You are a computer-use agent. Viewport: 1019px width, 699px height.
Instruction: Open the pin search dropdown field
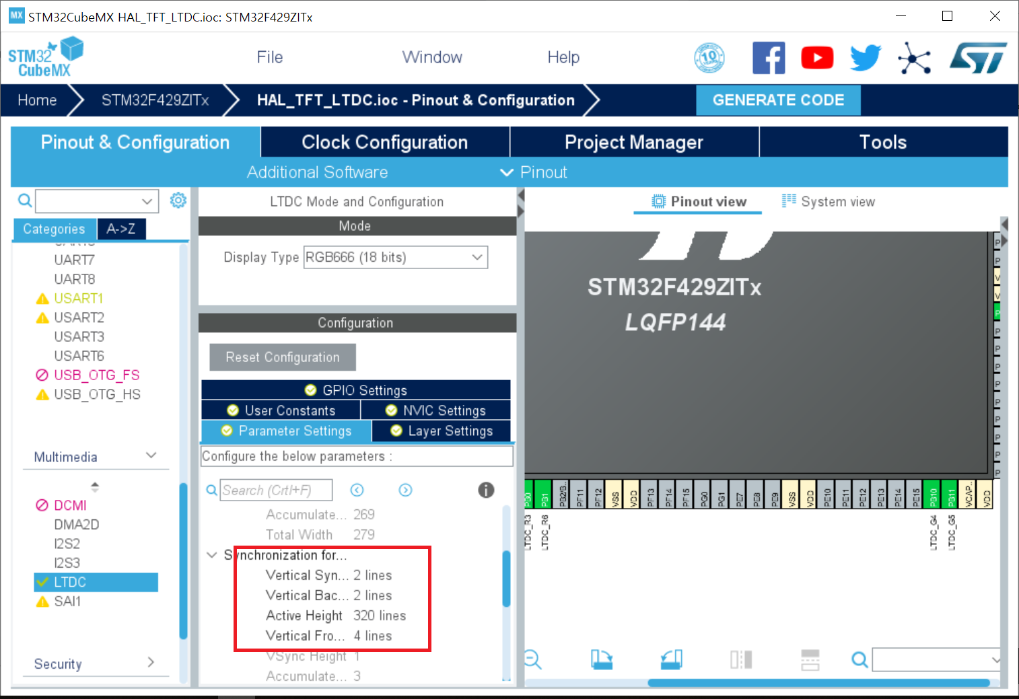(937, 659)
